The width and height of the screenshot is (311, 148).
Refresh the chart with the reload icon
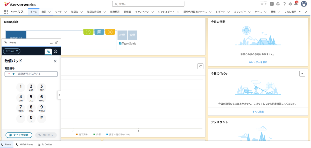200,66
